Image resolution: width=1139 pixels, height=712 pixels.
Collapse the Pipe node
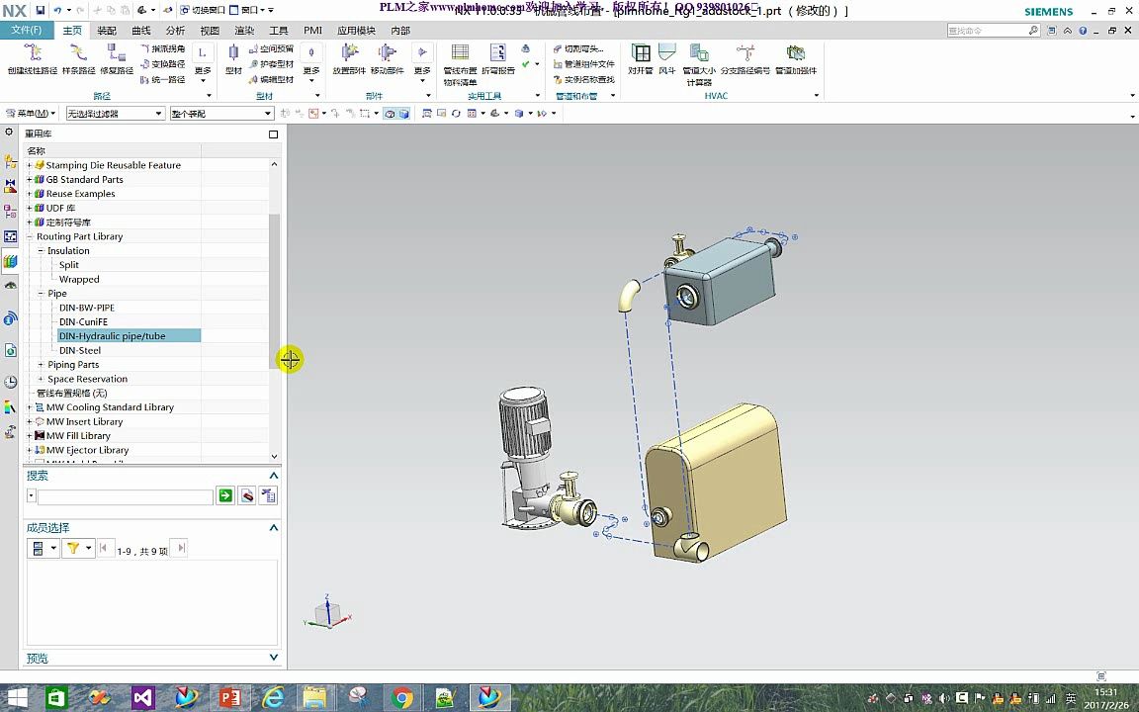coord(41,294)
